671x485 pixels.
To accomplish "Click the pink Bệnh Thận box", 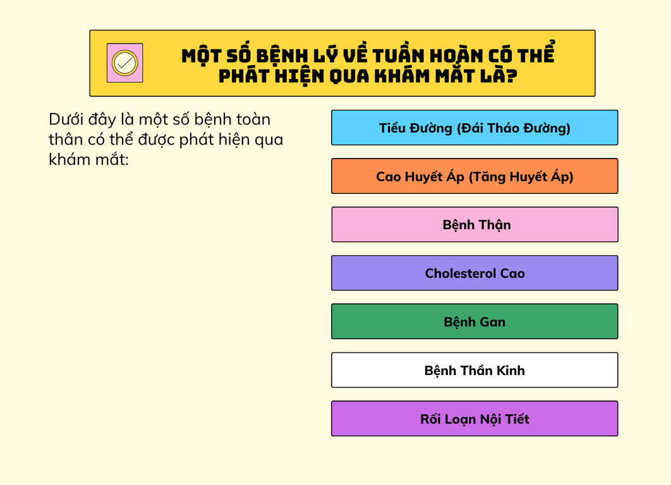I will click(x=475, y=225).
